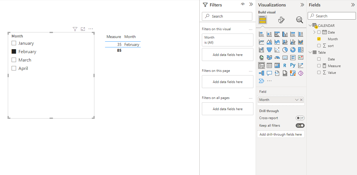This screenshot has height=175, width=357.
Task: Turn on the Cross-report toggle
Action: (x=300, y=118)
